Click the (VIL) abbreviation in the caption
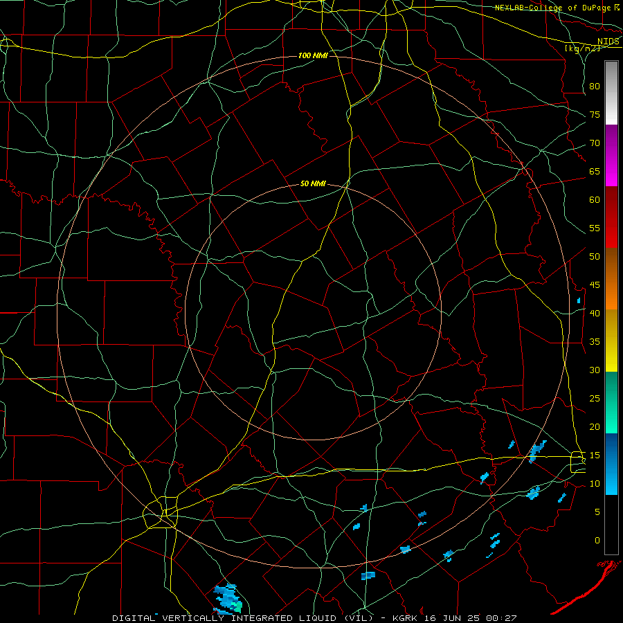The width and height of the screenshot is (623, 623). [x=359, y=618]
